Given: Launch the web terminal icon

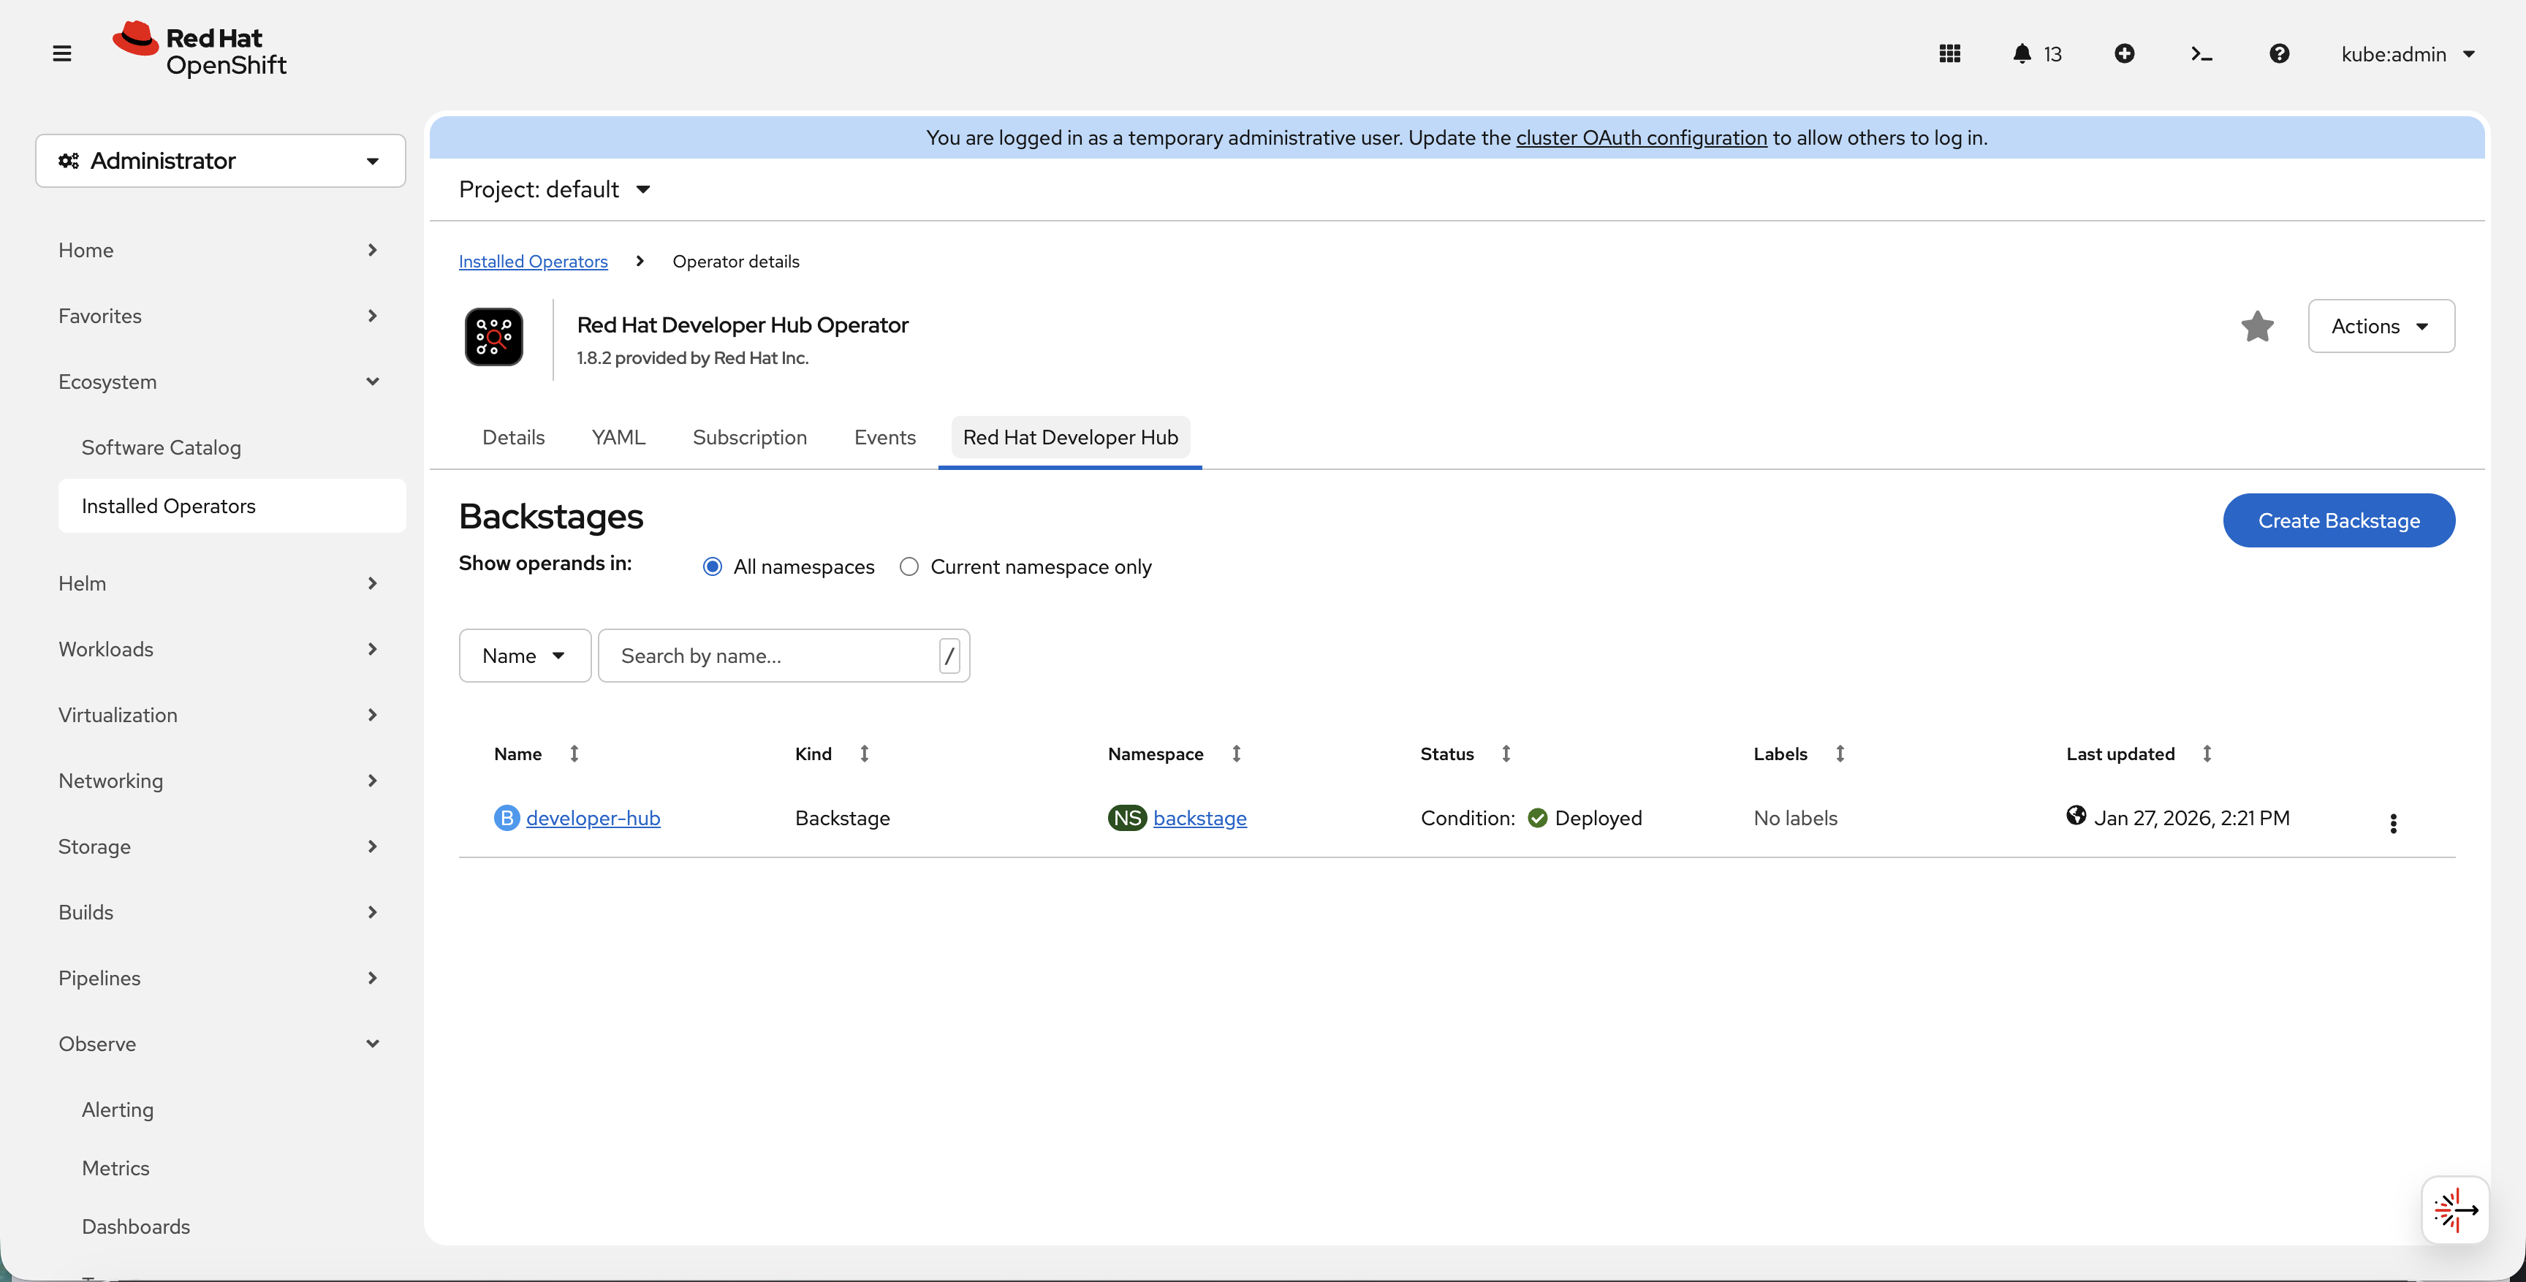Looking at the screenshot, I should tap(2201, 54).
